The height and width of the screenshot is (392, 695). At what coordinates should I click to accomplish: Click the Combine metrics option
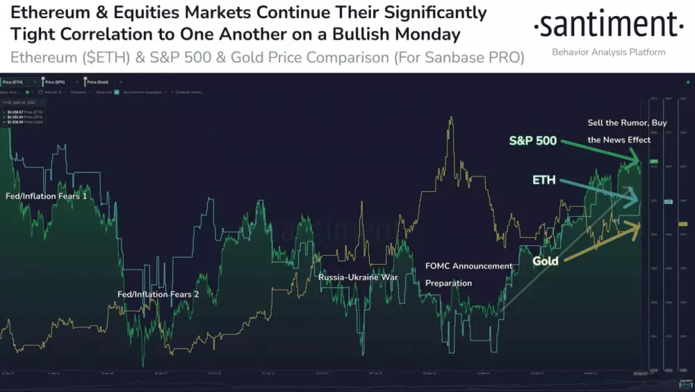[188, 92]
